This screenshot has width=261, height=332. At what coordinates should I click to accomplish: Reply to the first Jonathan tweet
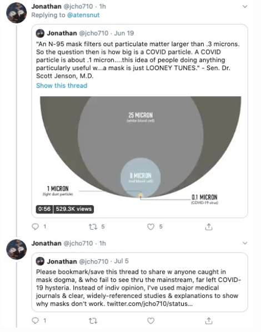tap(35, 227)
